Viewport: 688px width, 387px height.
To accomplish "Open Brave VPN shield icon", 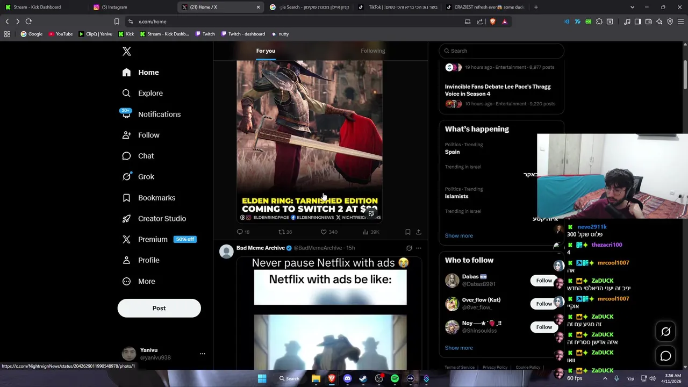I will point(670,21).
